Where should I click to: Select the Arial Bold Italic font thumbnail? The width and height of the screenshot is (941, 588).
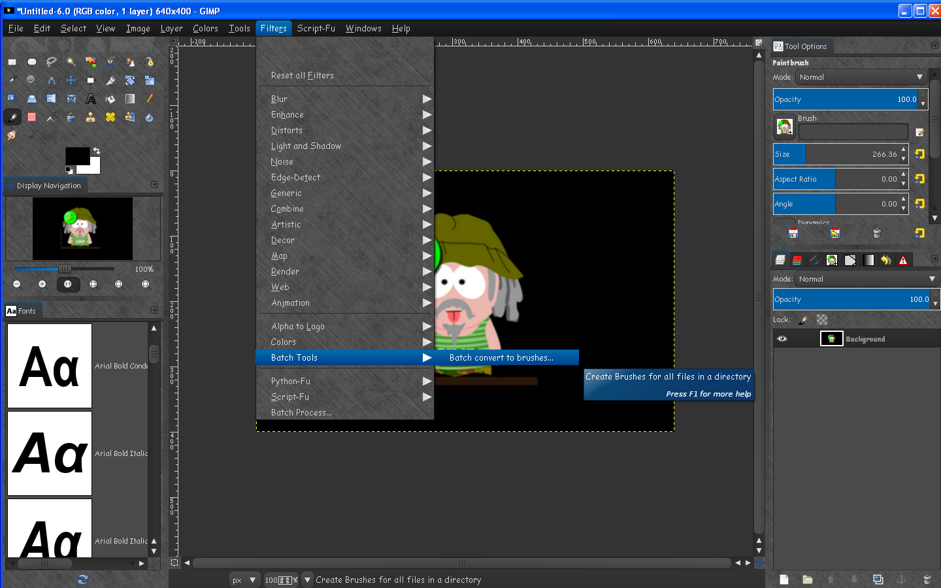[x=50, y=453]
